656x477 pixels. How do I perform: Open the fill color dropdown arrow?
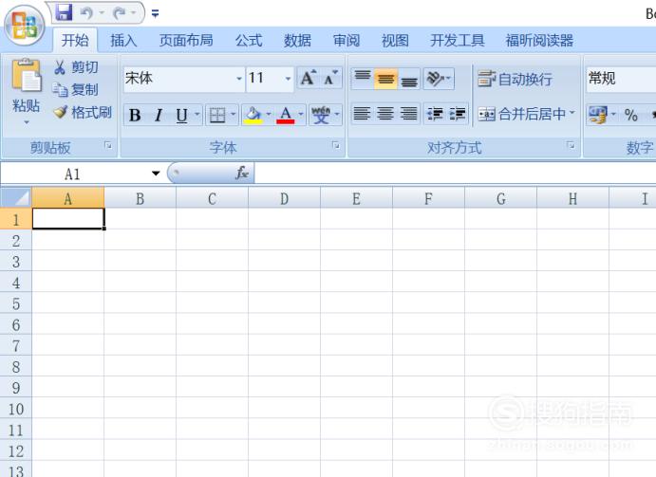click(269, 114)
